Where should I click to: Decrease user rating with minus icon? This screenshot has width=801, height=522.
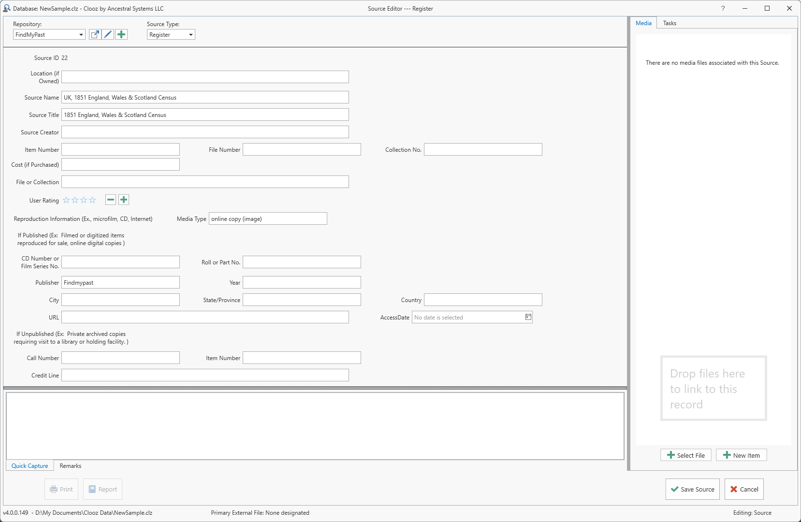click(111, 200)
